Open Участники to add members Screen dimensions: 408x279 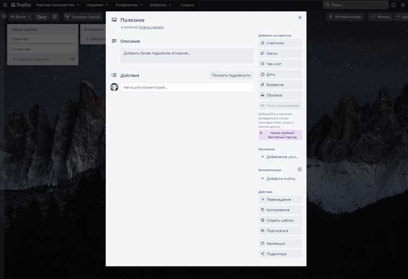click(x=280, y=43)
